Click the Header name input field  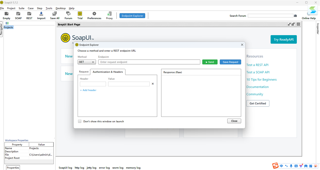point(93,84)
